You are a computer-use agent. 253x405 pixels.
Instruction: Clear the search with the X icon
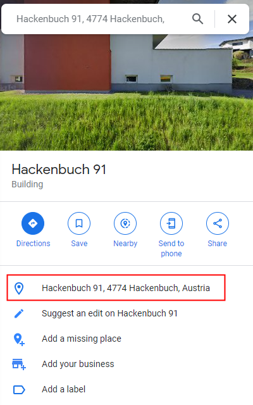coord(232,19)
